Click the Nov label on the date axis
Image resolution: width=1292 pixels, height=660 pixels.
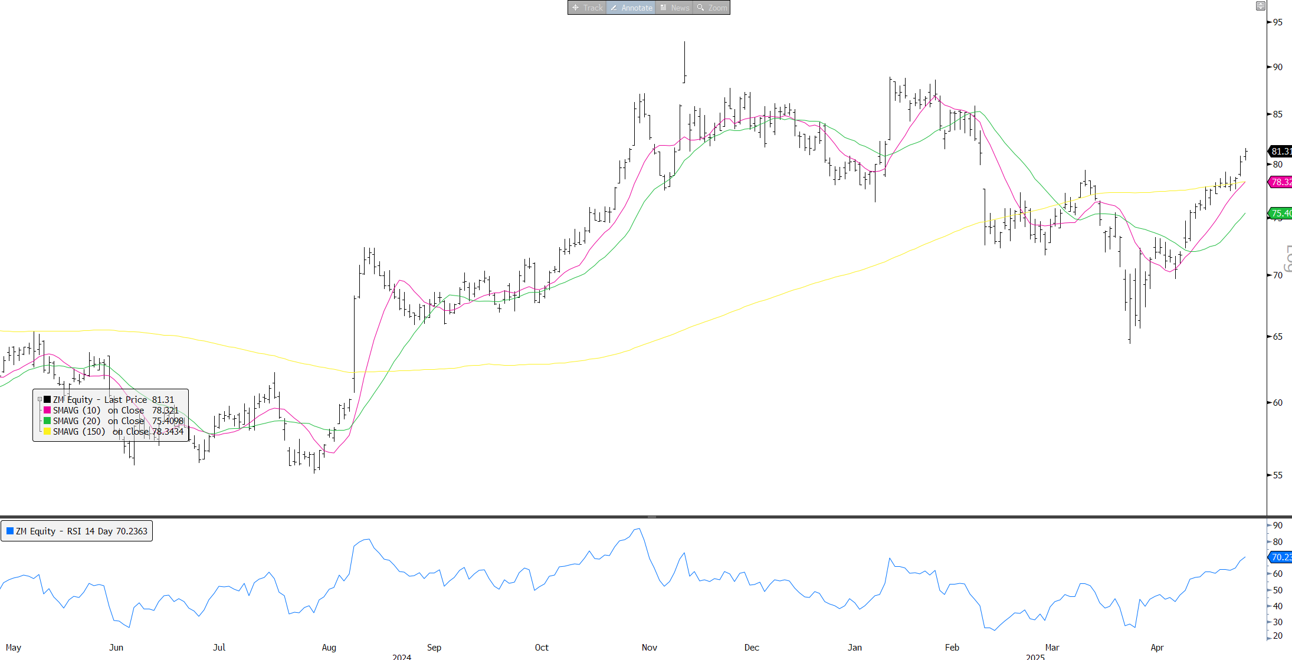pyautogui.click(x=649, y=648)
